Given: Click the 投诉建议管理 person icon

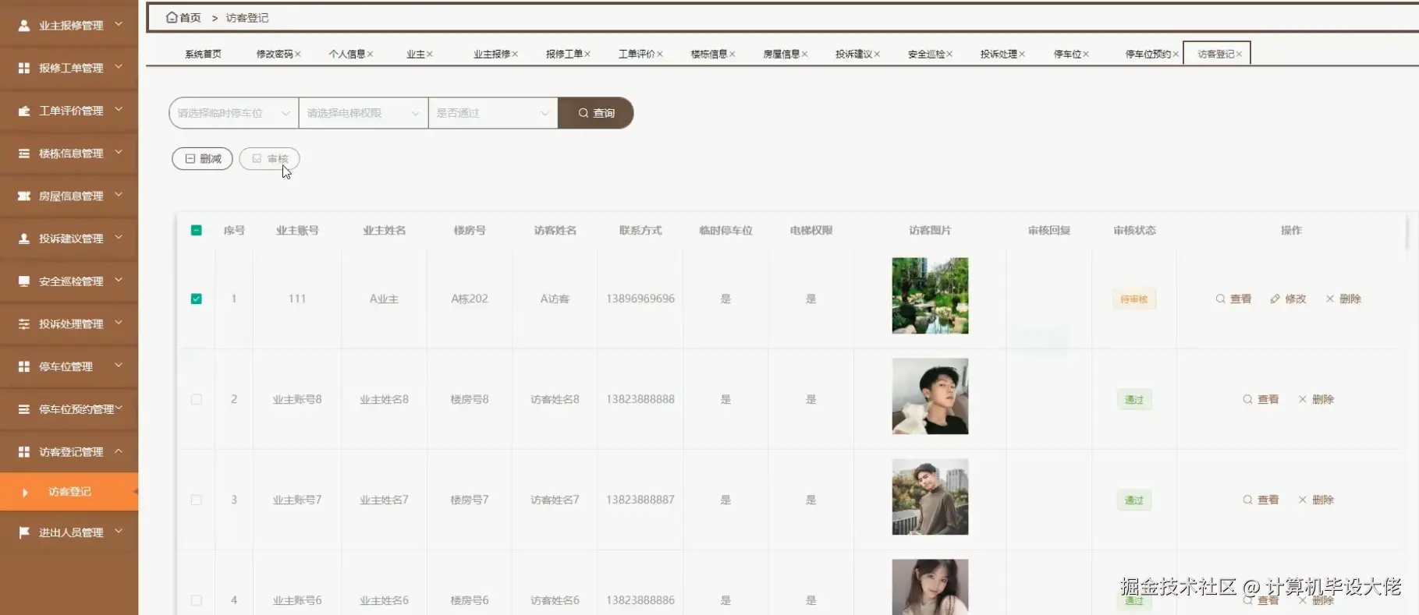Looking at the screenshot, I should 24,239.
